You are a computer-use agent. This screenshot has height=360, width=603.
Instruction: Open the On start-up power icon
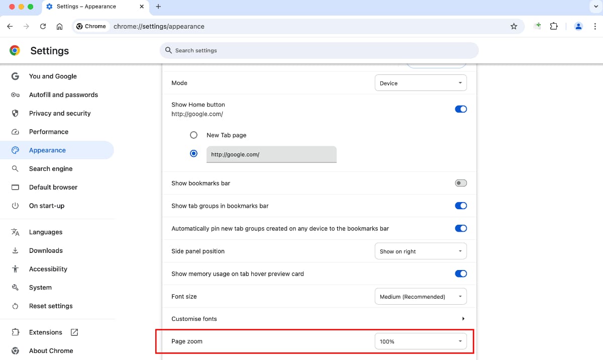pos(16,205)
